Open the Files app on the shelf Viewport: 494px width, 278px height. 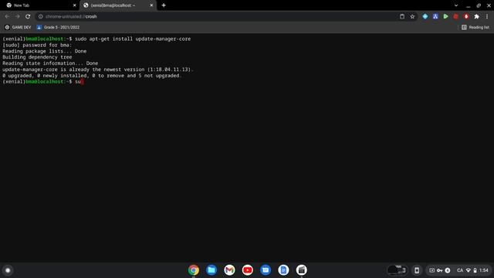211,270
